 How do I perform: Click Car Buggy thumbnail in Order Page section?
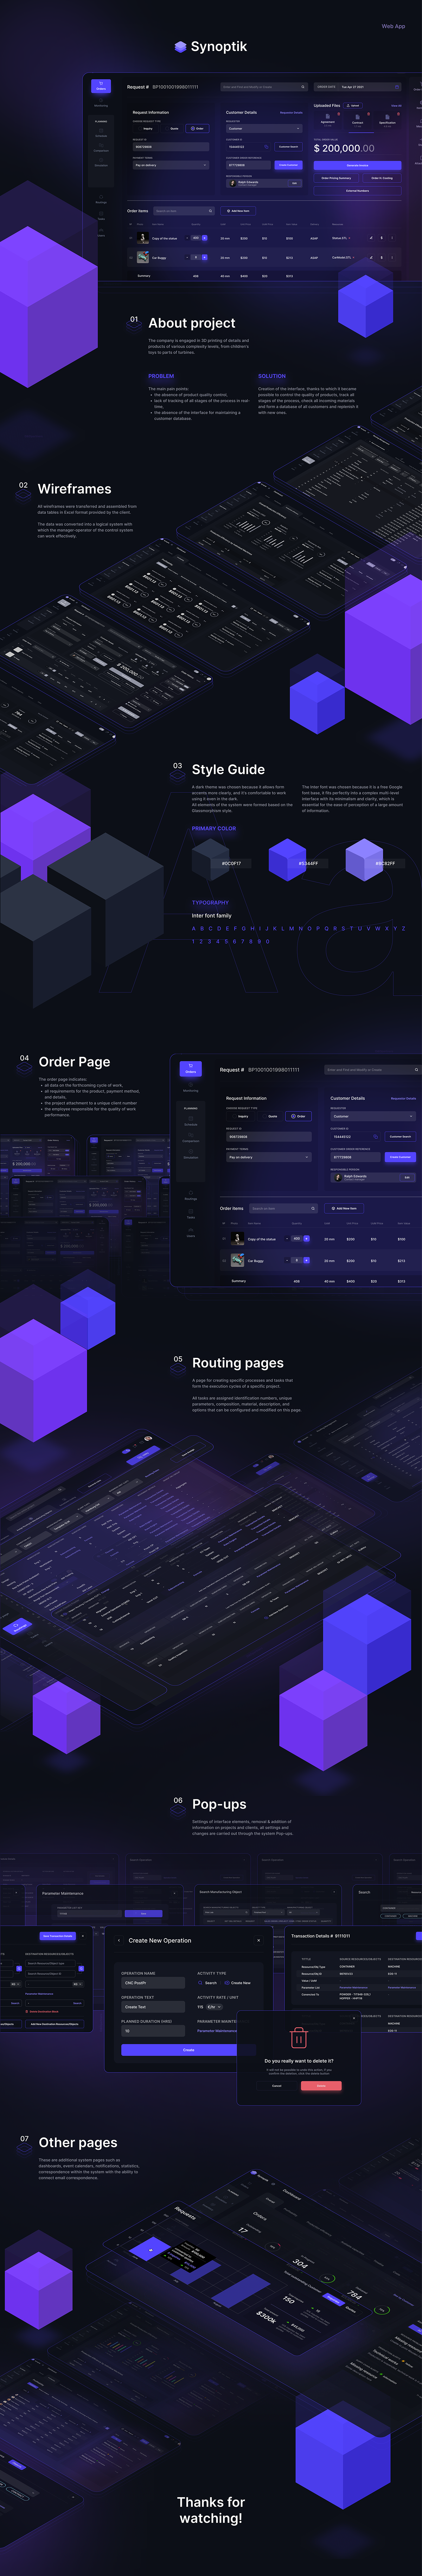coord(238,1260)
